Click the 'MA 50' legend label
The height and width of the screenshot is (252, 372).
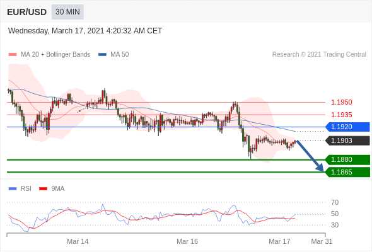click(x=120, y=55)
